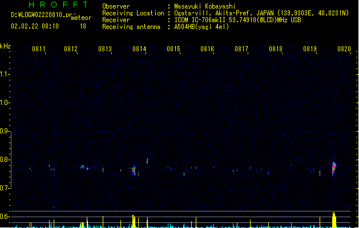Click the 1.0 kHz frequency label

(5, 103)
